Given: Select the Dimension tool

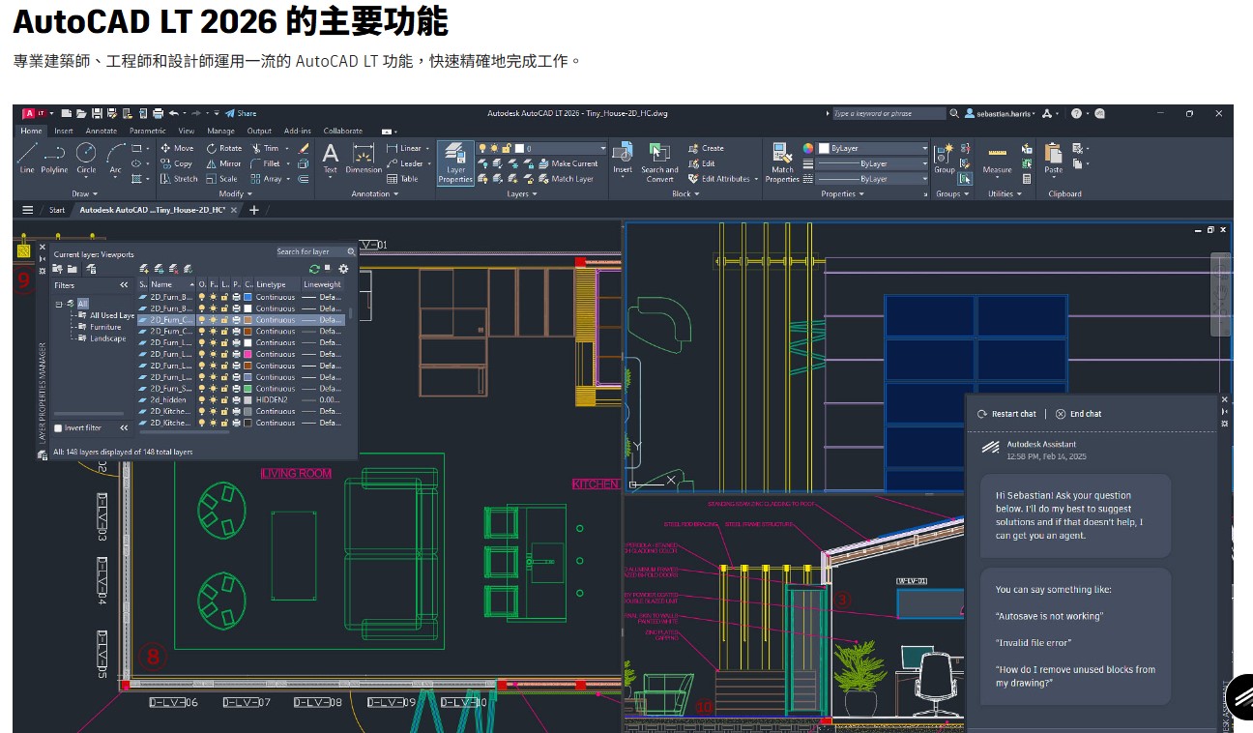Looking at the screenshot, I should tap(364, 159).
